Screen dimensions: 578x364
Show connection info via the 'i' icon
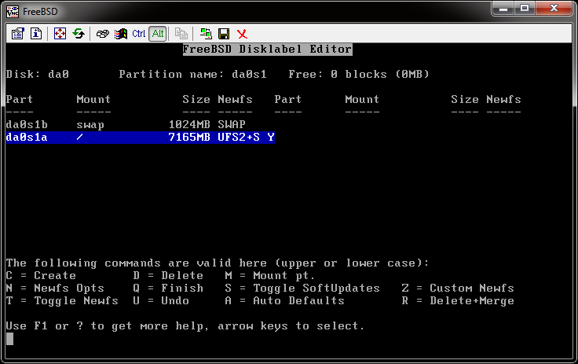tap(36, 34)
